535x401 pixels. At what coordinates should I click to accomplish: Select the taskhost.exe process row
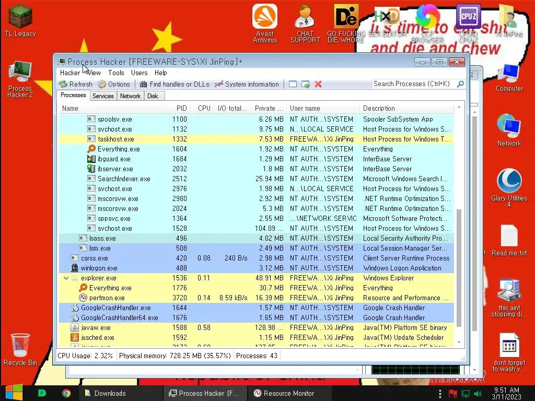click(257, 139)
